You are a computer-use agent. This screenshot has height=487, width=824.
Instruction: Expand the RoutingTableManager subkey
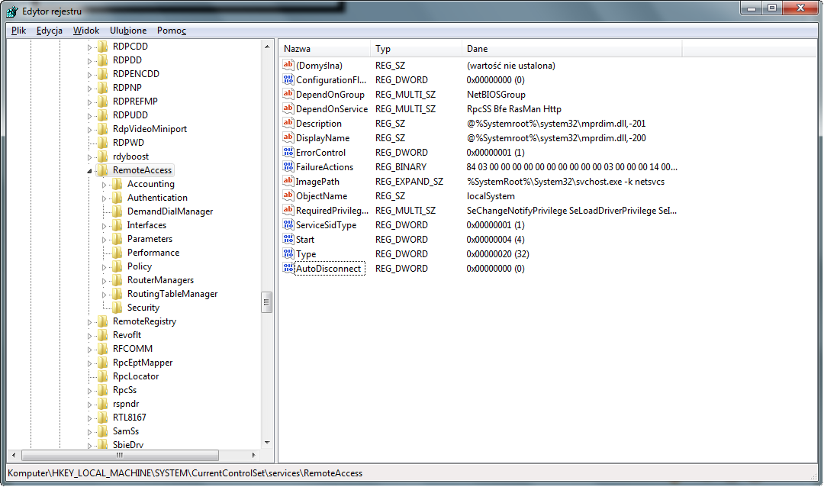point(104,295)
